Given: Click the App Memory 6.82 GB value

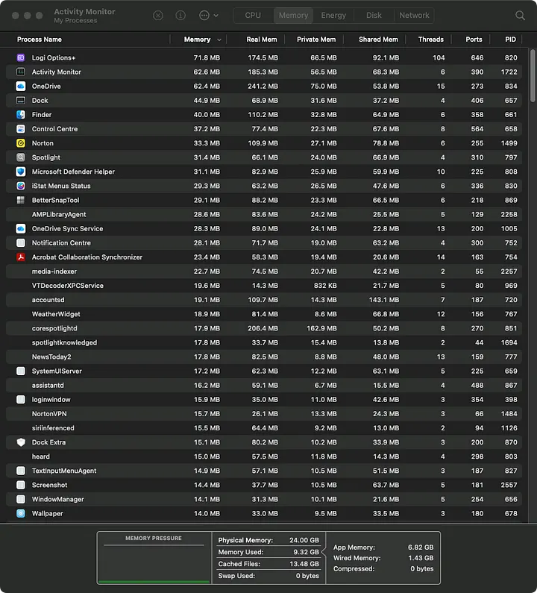Looking at the screenshot, I should click(x=421, y=547).
